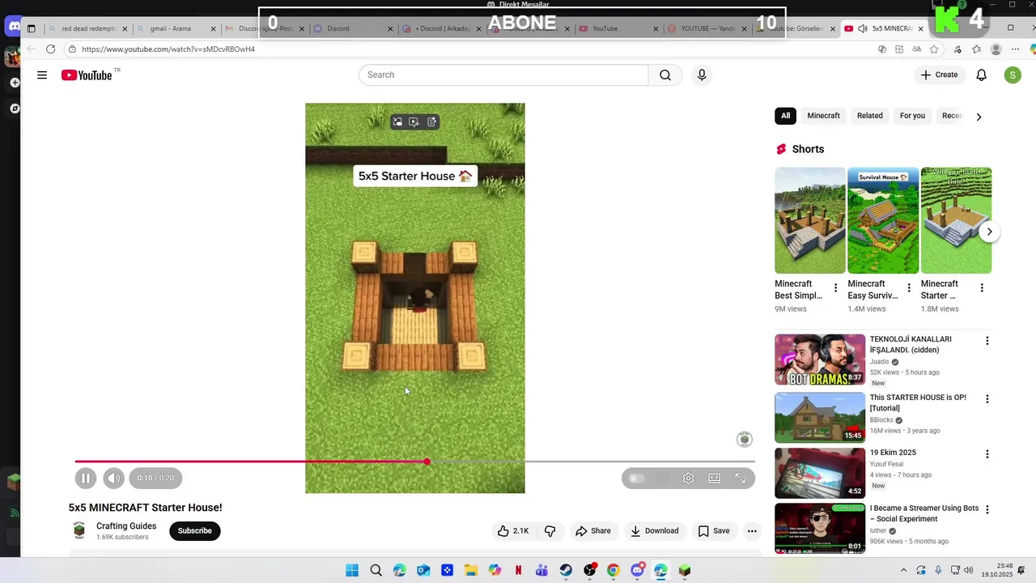Image resolution: width=1036 pixels, height=583 pixels.
Task: Open options for Minecraft Best Simple short
Action: coord(836,288)
